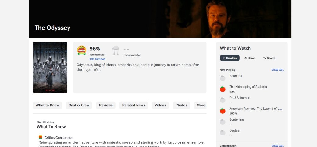The height and width of the screenshot is (147, 317).
Task: View all Now Playing movies
Action: pos(278,70)
